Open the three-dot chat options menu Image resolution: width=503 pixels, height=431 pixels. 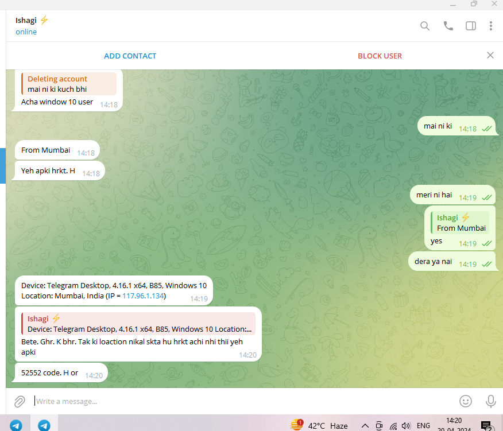(491, 26)
